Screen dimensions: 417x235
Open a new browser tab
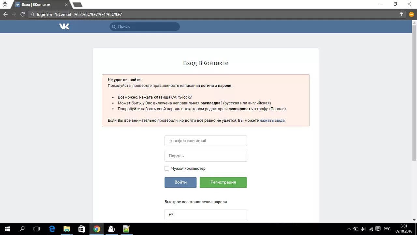[77, 5]
